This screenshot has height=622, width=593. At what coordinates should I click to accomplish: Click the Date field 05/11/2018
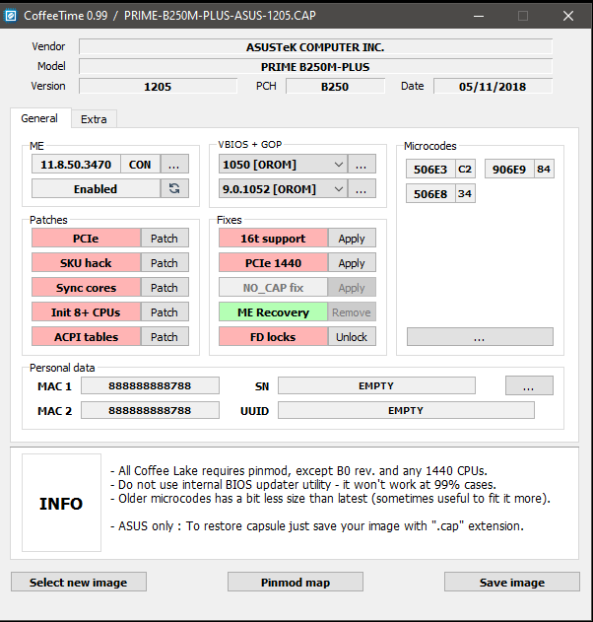[x=493, y=86]
